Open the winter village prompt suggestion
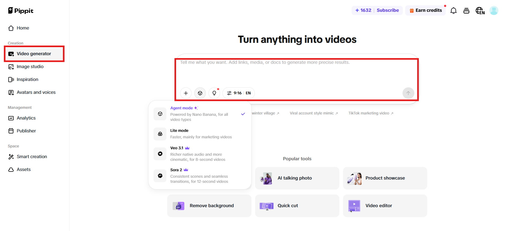The height and width of the screenshot is (231, 514). (x=265, y=113)
